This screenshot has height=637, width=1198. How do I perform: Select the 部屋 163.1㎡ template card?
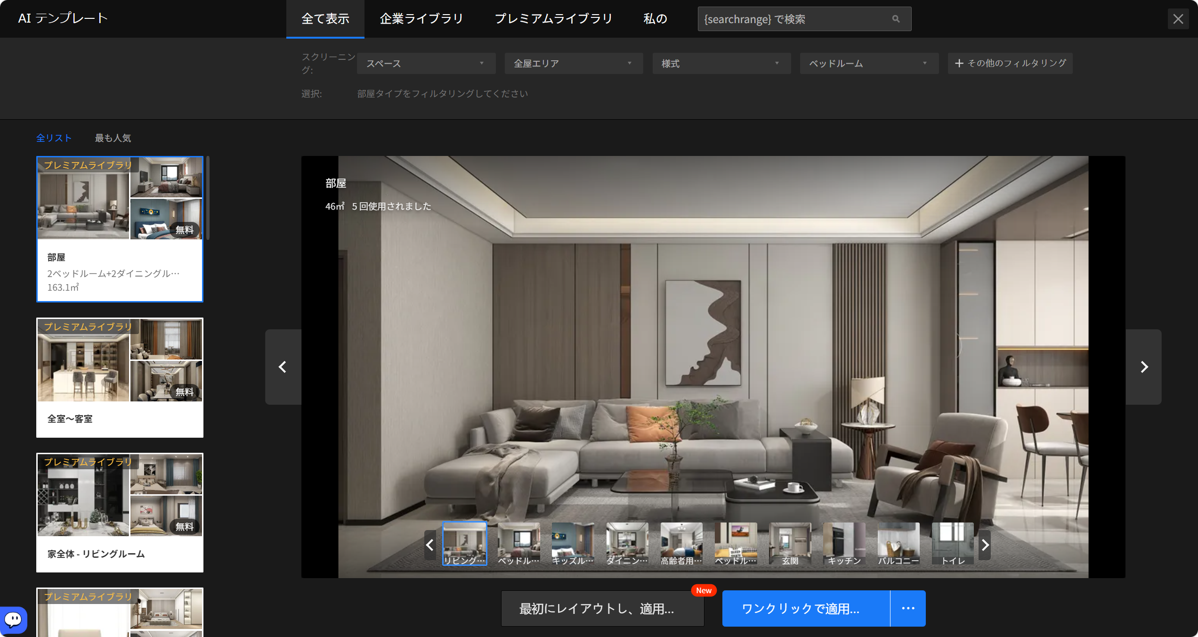[120, 229]
